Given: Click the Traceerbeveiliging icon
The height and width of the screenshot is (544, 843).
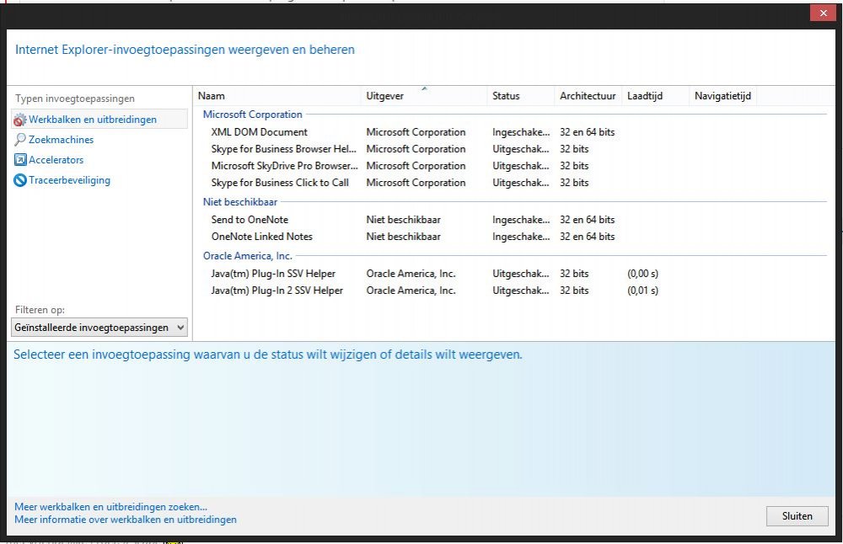Looking at the screenshot, I should pyautogui.click(x=20, y=180).
